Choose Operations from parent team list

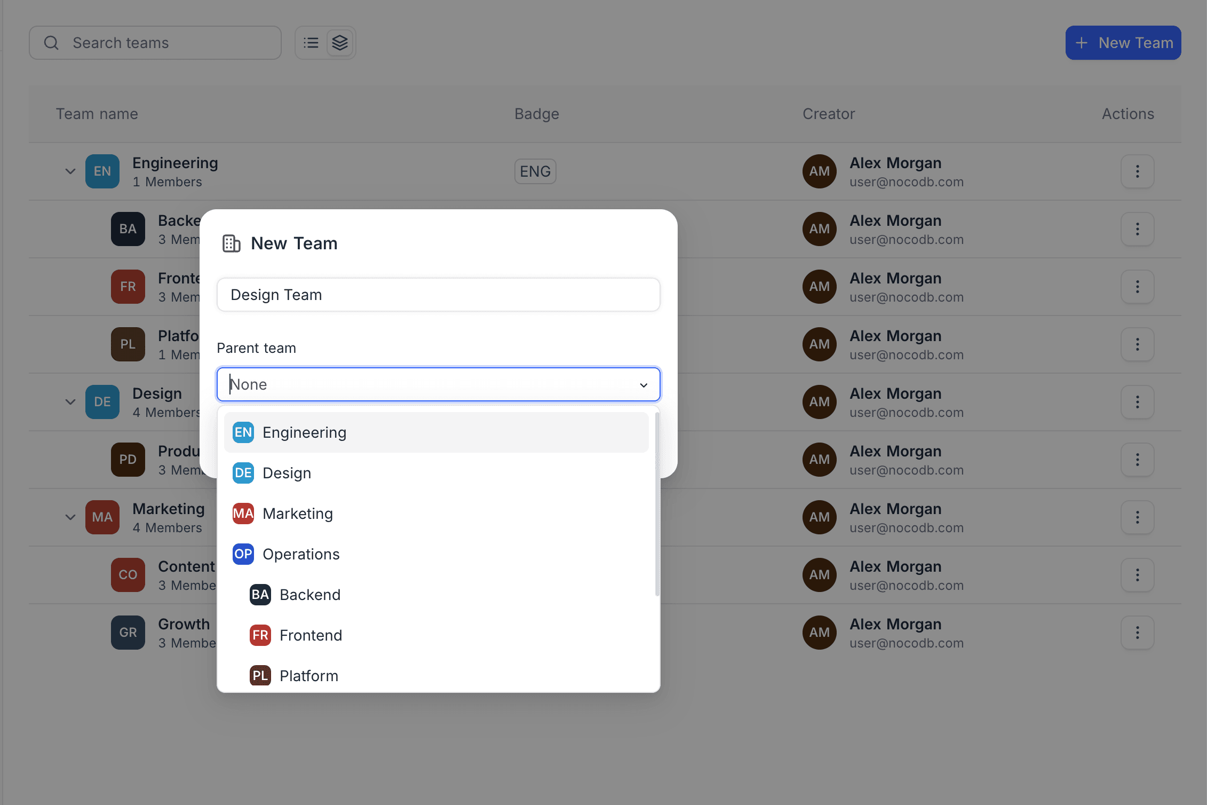(x=301, y=554)
